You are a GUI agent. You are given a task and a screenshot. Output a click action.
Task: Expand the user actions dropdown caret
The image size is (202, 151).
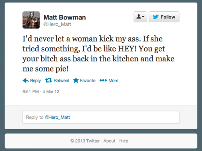(143, 17)
